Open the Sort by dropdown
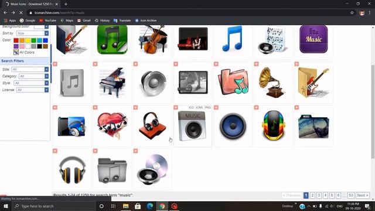375x211 pixels. coord(33,33)
